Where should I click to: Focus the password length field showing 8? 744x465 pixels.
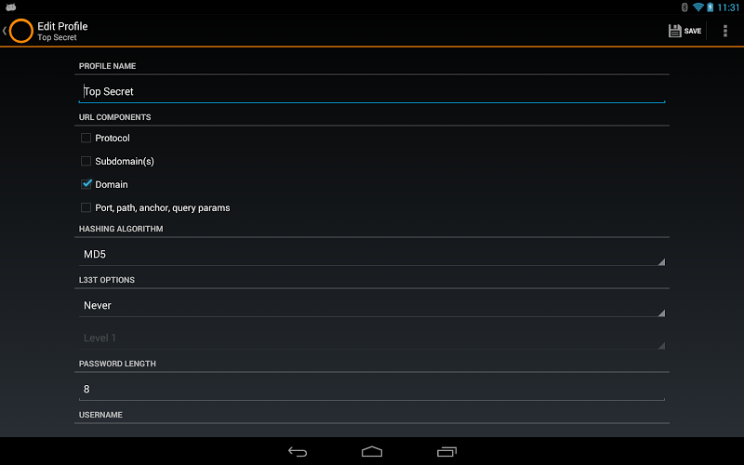point(372,389)
